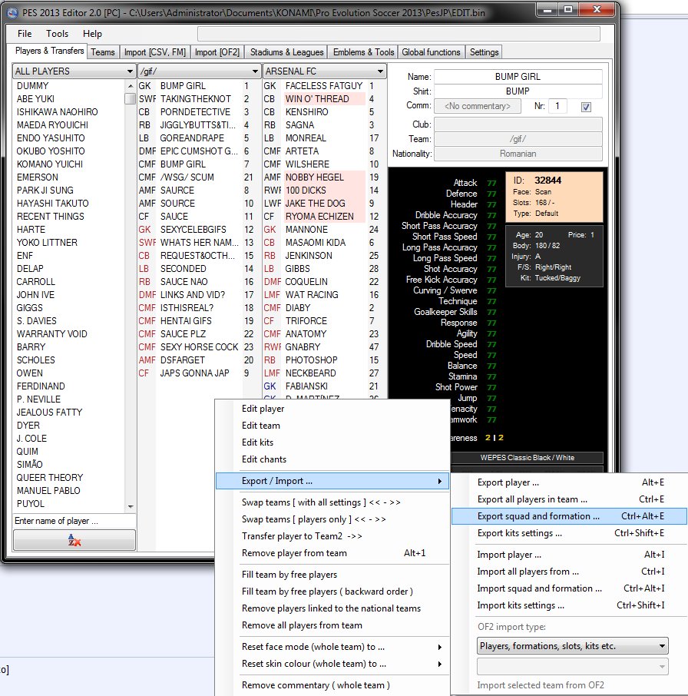688x696 pixels.
Task: Click the Team field showing /gif/
Action: point(518,139)
